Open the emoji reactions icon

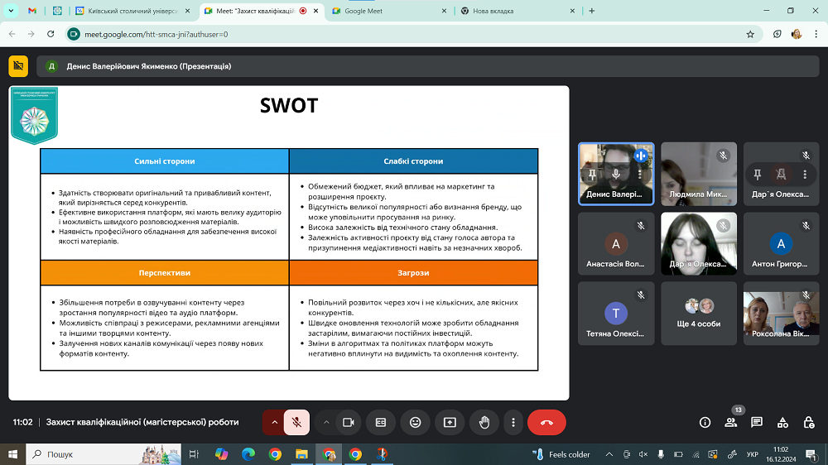coord(415,422)
